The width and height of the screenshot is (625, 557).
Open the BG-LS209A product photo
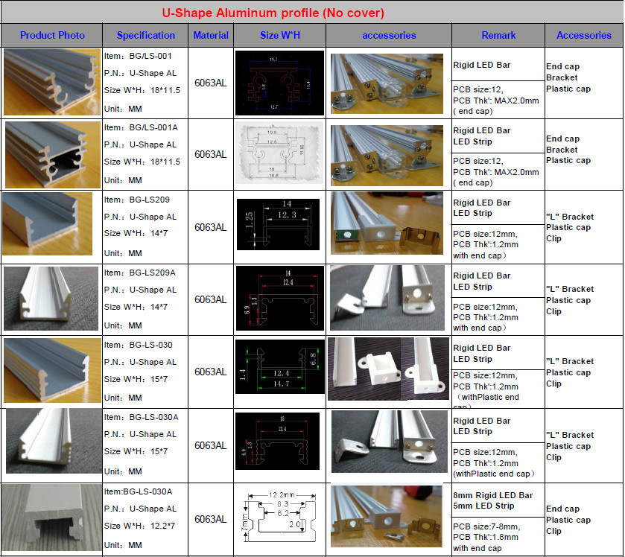[51, 299]
